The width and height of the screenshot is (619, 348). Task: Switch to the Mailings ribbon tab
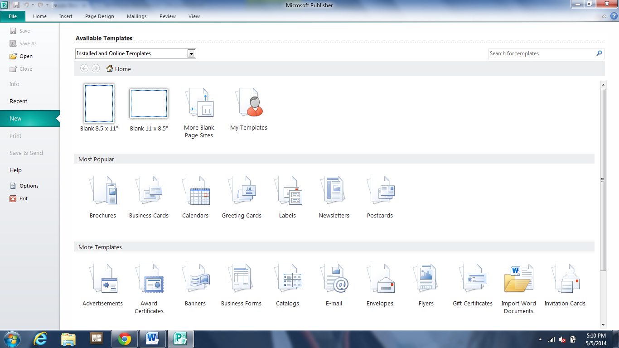(137, 16)
